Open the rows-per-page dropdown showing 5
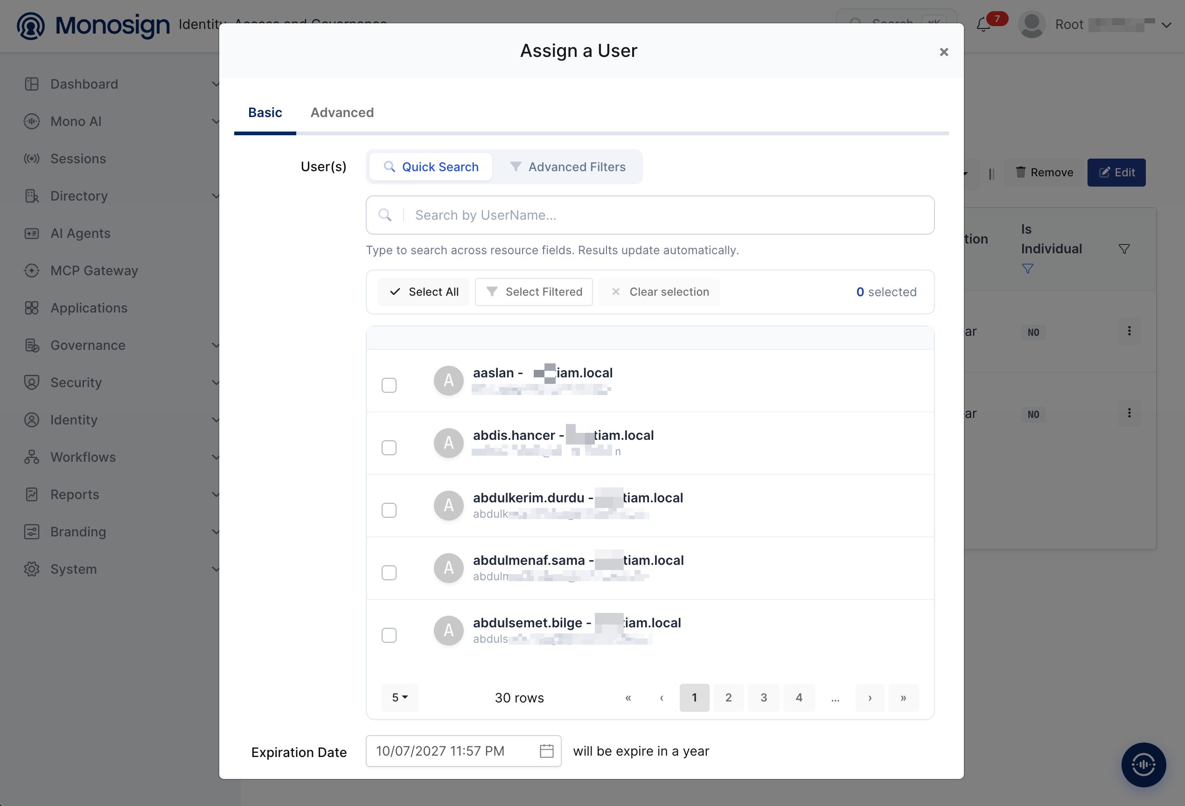 click(400, 697)
